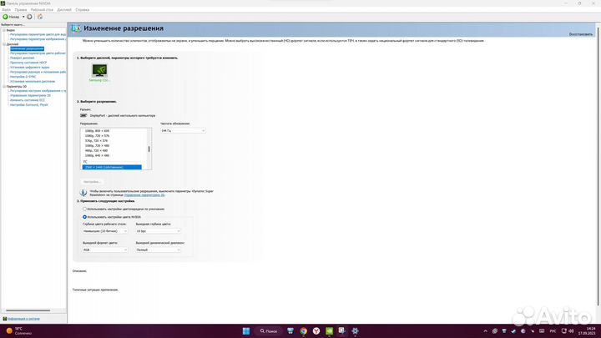Open the Файл menu
Image resolution: width=601 pixels, height=338 pixels.
coord(6,9)
